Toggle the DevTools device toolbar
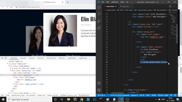The image size is (182, 102). pyautogui.click(x=6, y=58)
